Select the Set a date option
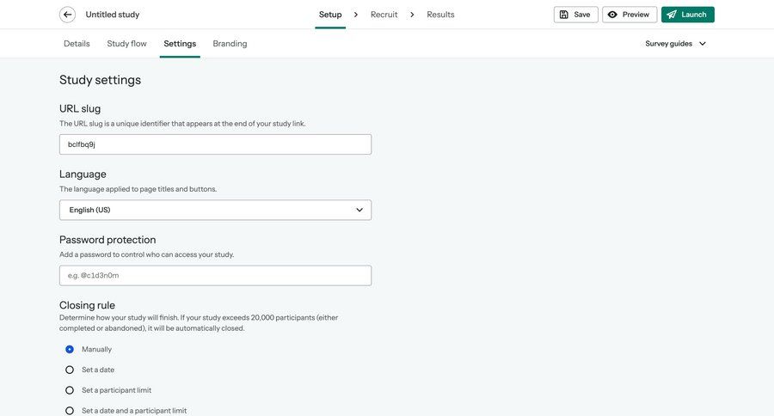Viewport: 774px width, 416px height. (70, 370)
